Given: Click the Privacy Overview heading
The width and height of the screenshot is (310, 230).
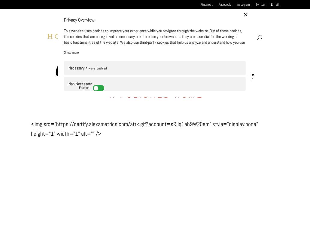Looking at the screenshot, I should [x=79, y=20].
